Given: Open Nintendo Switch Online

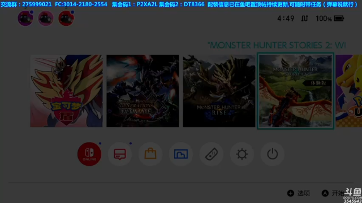Looking at the screenshot, I should [89, 154].
